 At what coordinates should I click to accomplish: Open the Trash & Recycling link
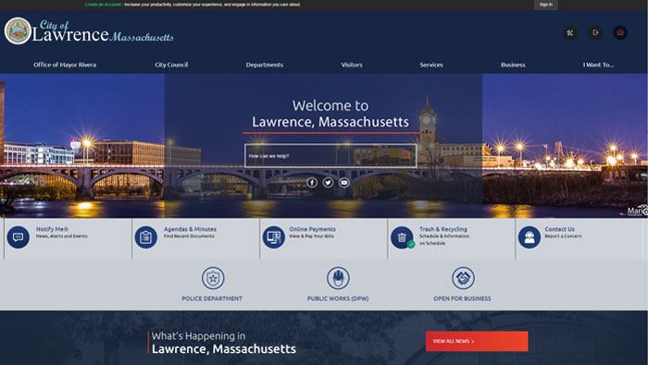[x=443, y=229]
